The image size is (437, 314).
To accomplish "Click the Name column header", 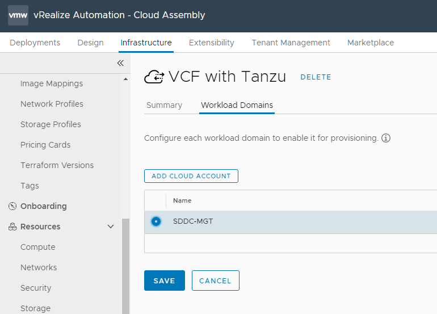I will (182, 200).
